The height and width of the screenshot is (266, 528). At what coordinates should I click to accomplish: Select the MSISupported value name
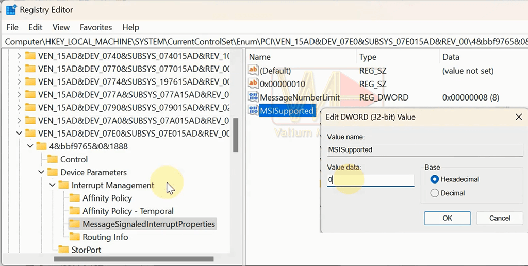(x=287, y=111)
